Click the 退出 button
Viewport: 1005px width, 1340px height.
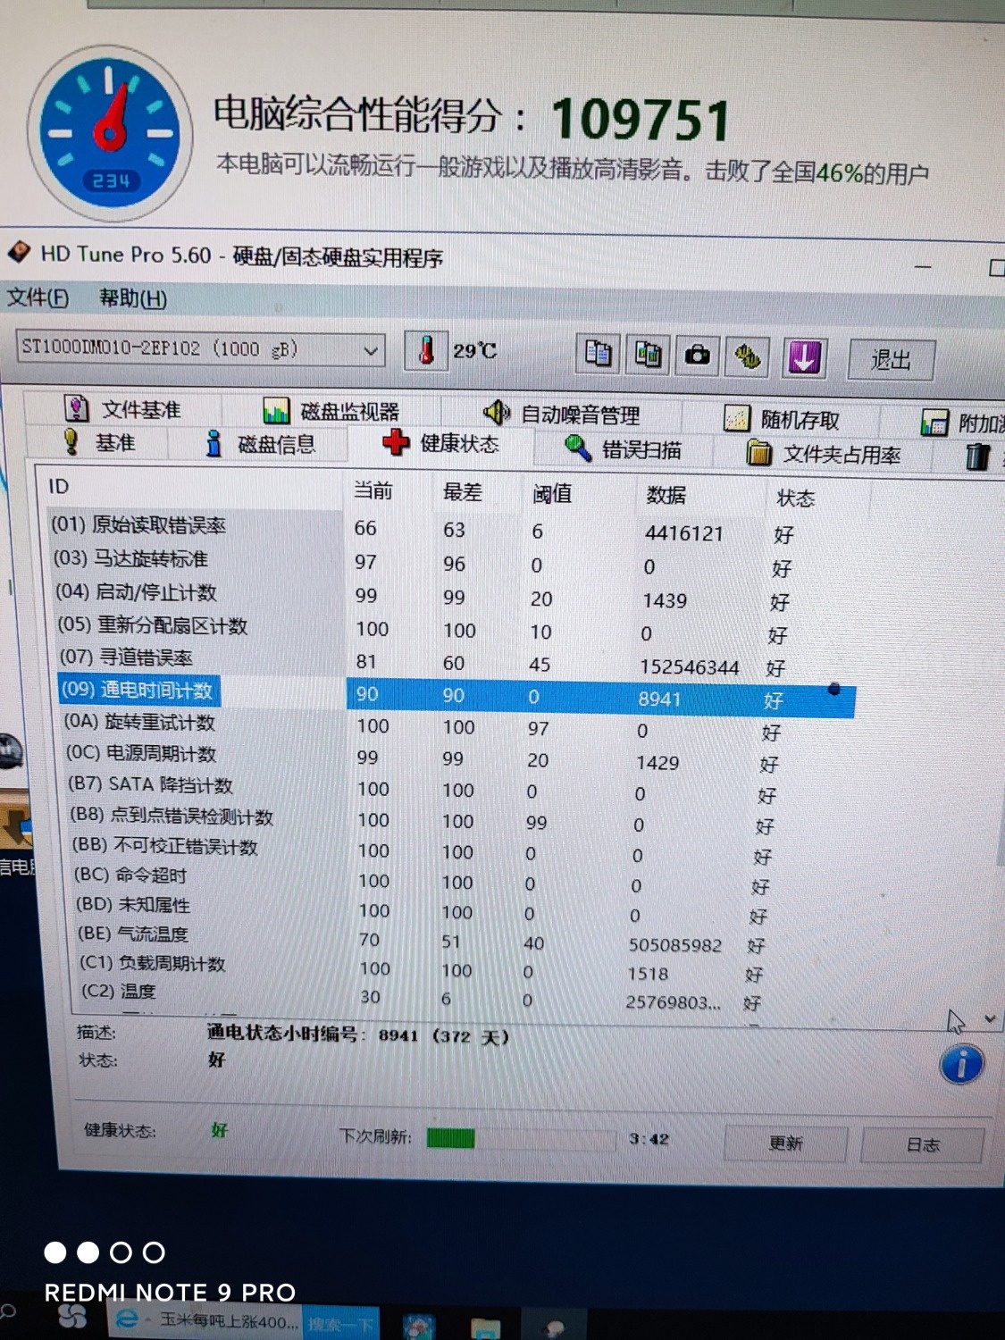pos(891,361)
